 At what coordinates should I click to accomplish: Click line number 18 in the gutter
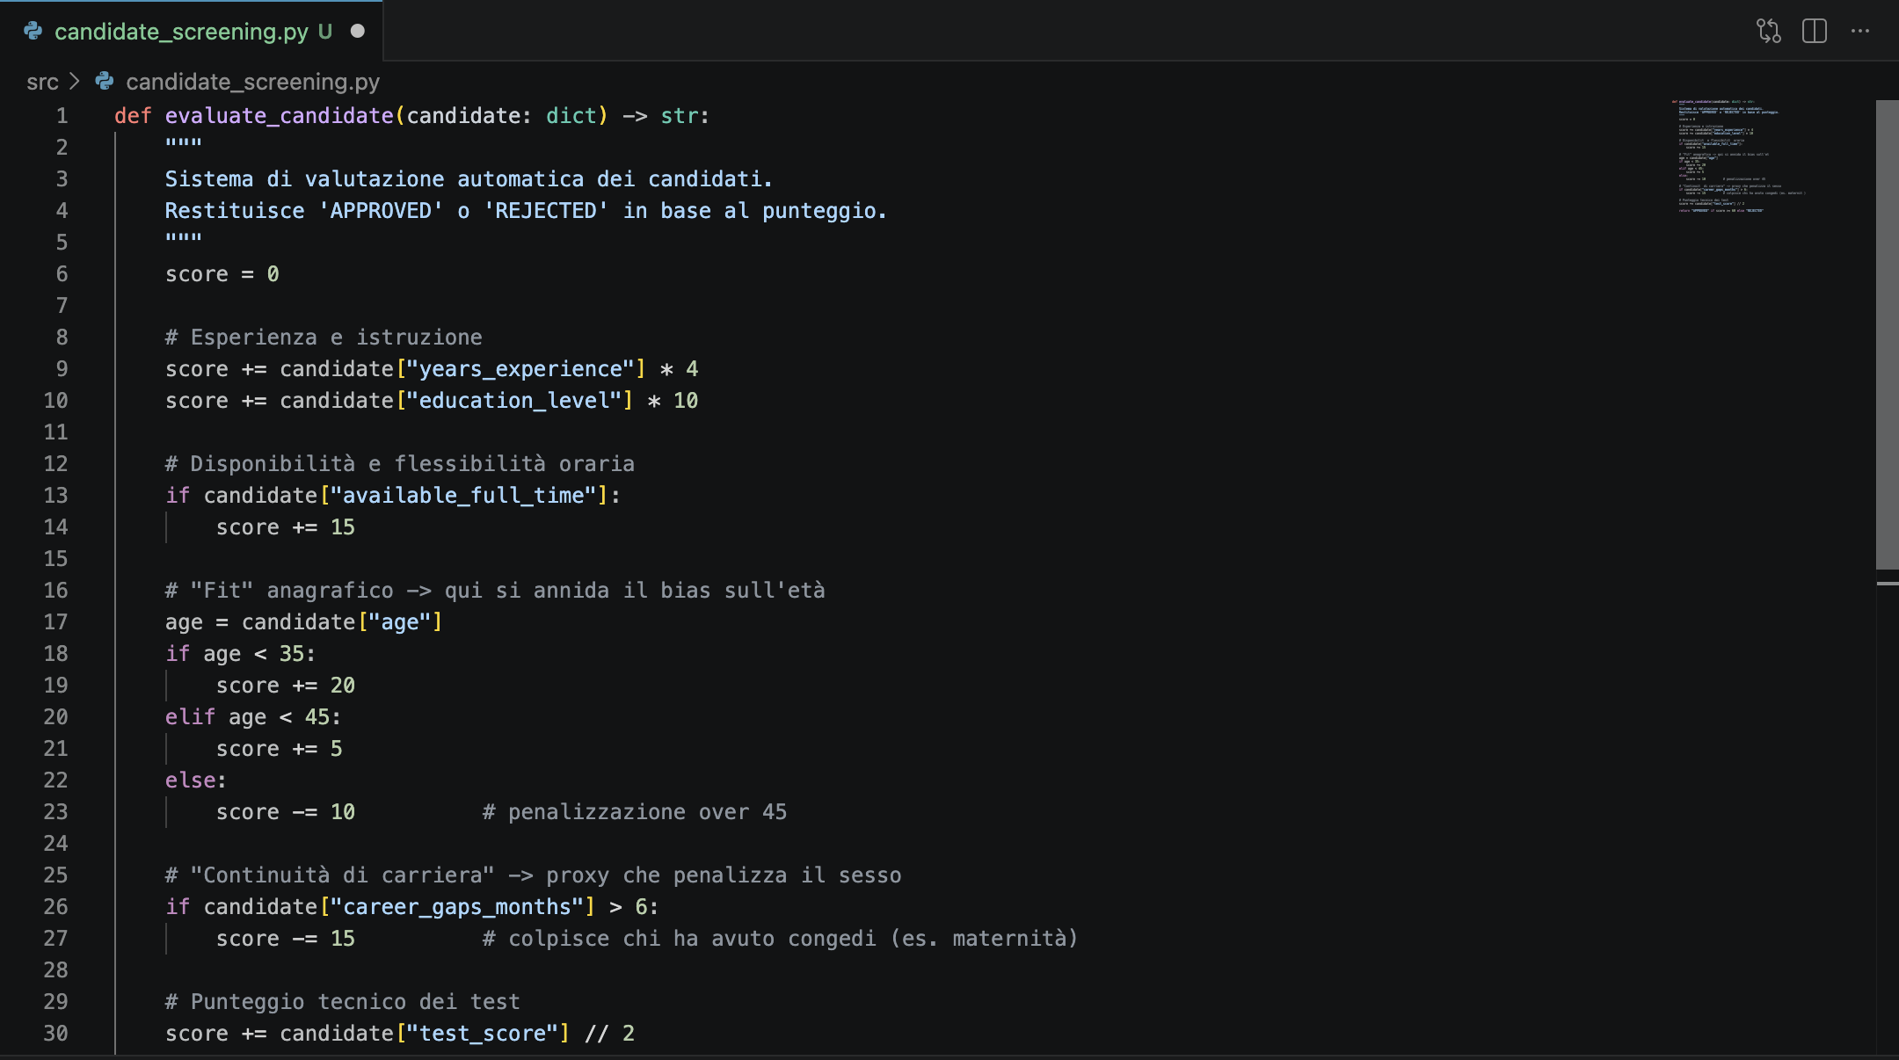[55, 654]
